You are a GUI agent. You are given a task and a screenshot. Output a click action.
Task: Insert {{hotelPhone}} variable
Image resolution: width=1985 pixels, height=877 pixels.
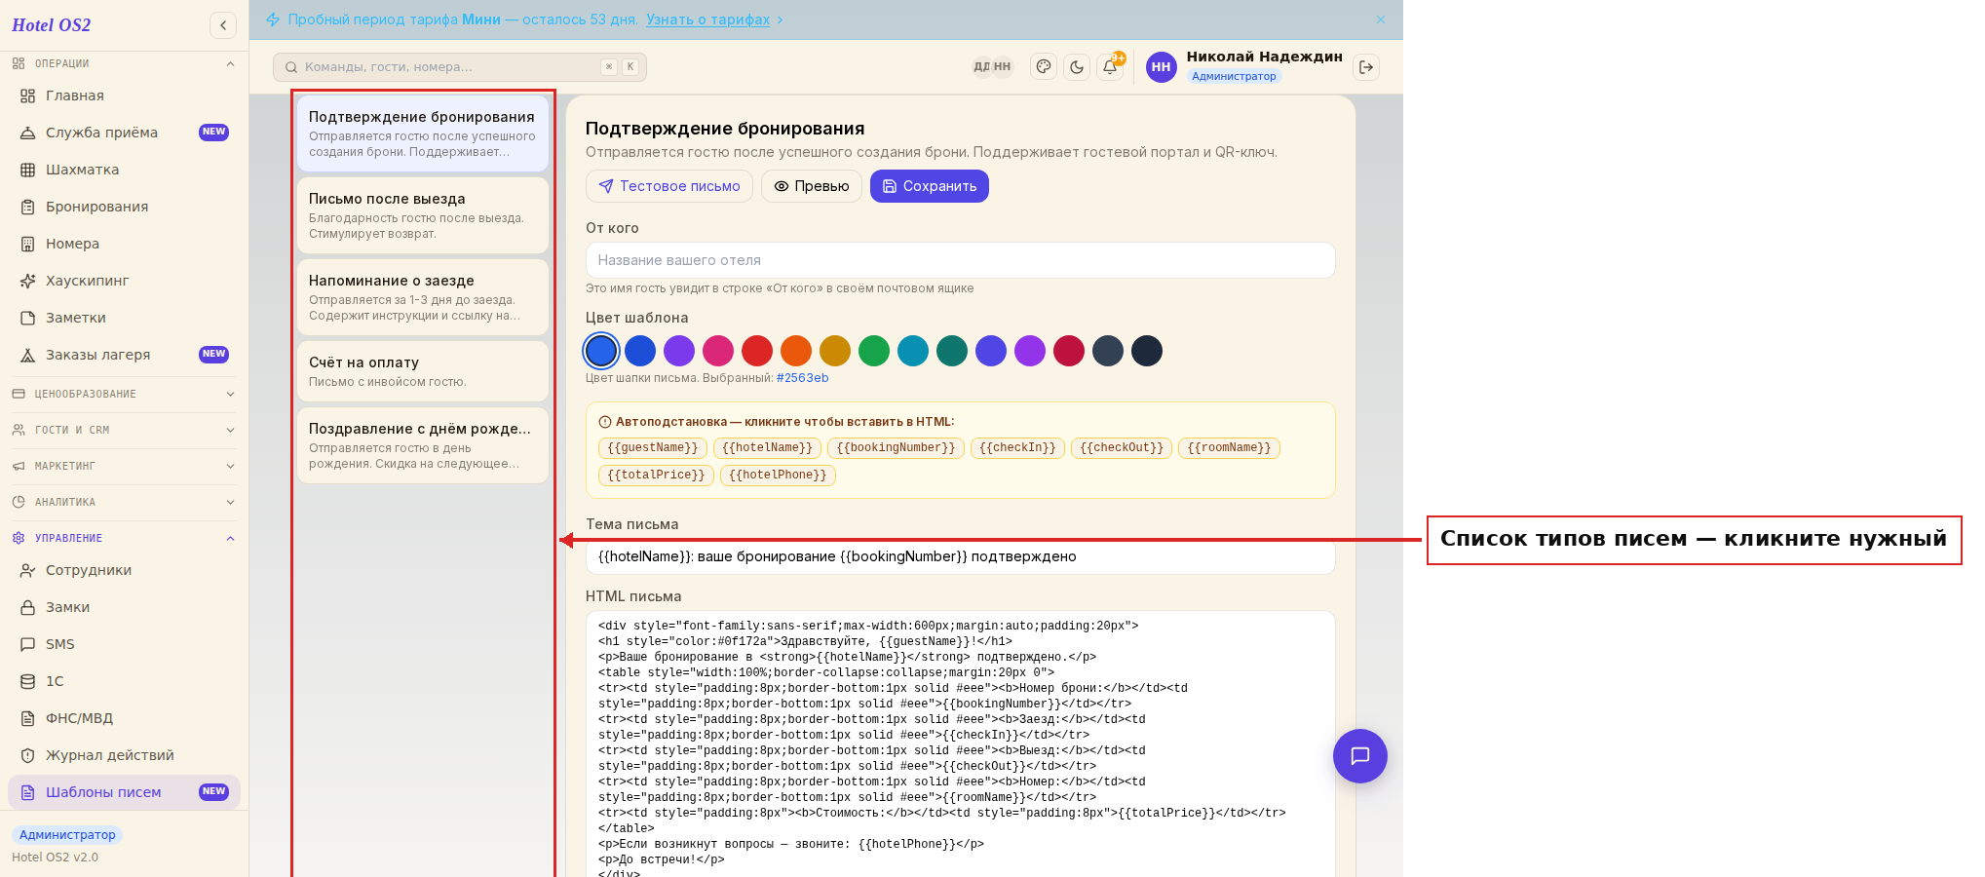pos(778,476)
